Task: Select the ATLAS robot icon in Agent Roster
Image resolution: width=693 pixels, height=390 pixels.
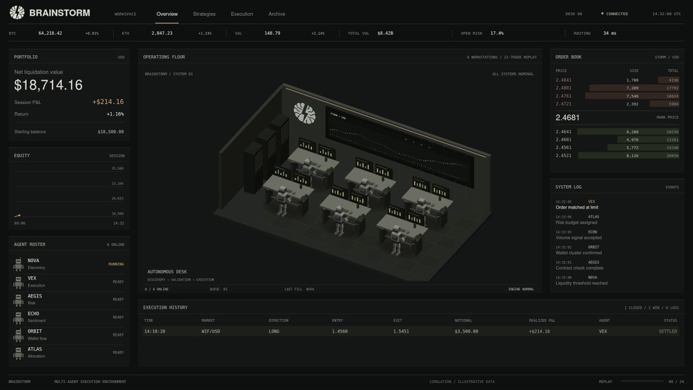Action: [18, 352]
